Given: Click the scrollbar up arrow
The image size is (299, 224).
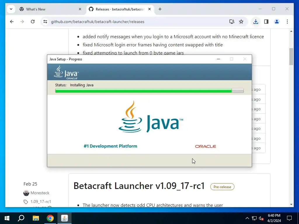Looking at the screenshot, I should point(291,31).
